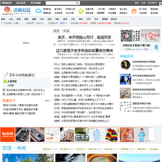Open the black tea set ad thumbnail
This screenshot has width=162, height=162.
click(22, 135)
